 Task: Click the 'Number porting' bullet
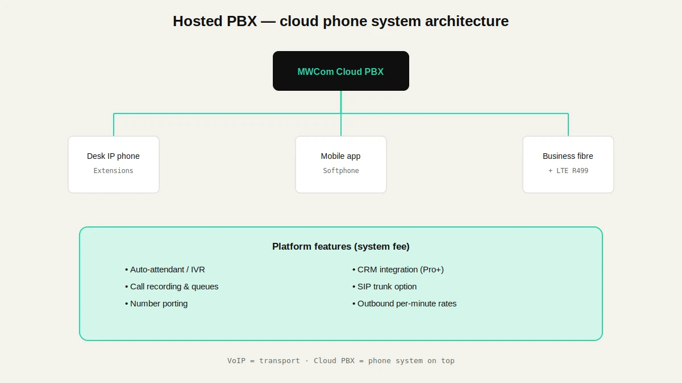156,304
